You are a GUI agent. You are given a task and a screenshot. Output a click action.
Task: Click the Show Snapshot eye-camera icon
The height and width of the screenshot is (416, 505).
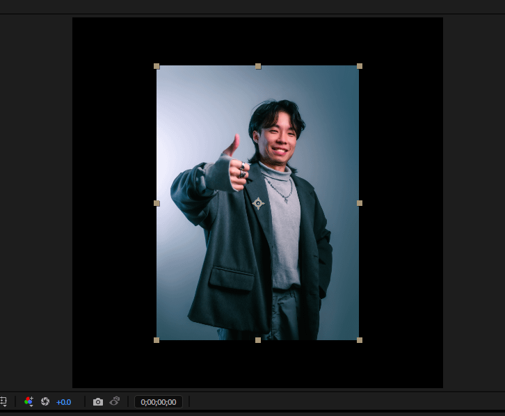coord(115,401)
